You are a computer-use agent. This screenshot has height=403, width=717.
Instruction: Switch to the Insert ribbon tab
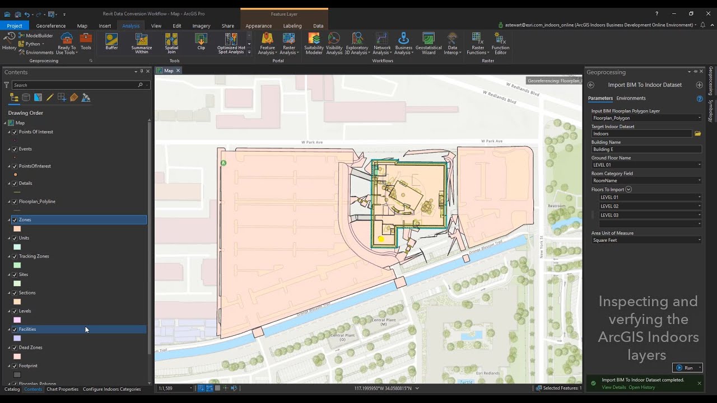(105, 26)
